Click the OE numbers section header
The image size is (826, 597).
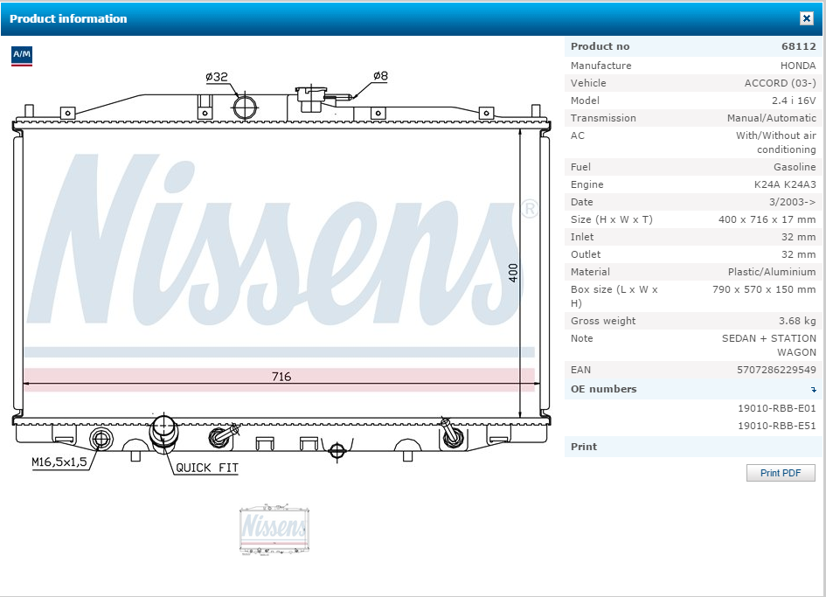(691, 389)
